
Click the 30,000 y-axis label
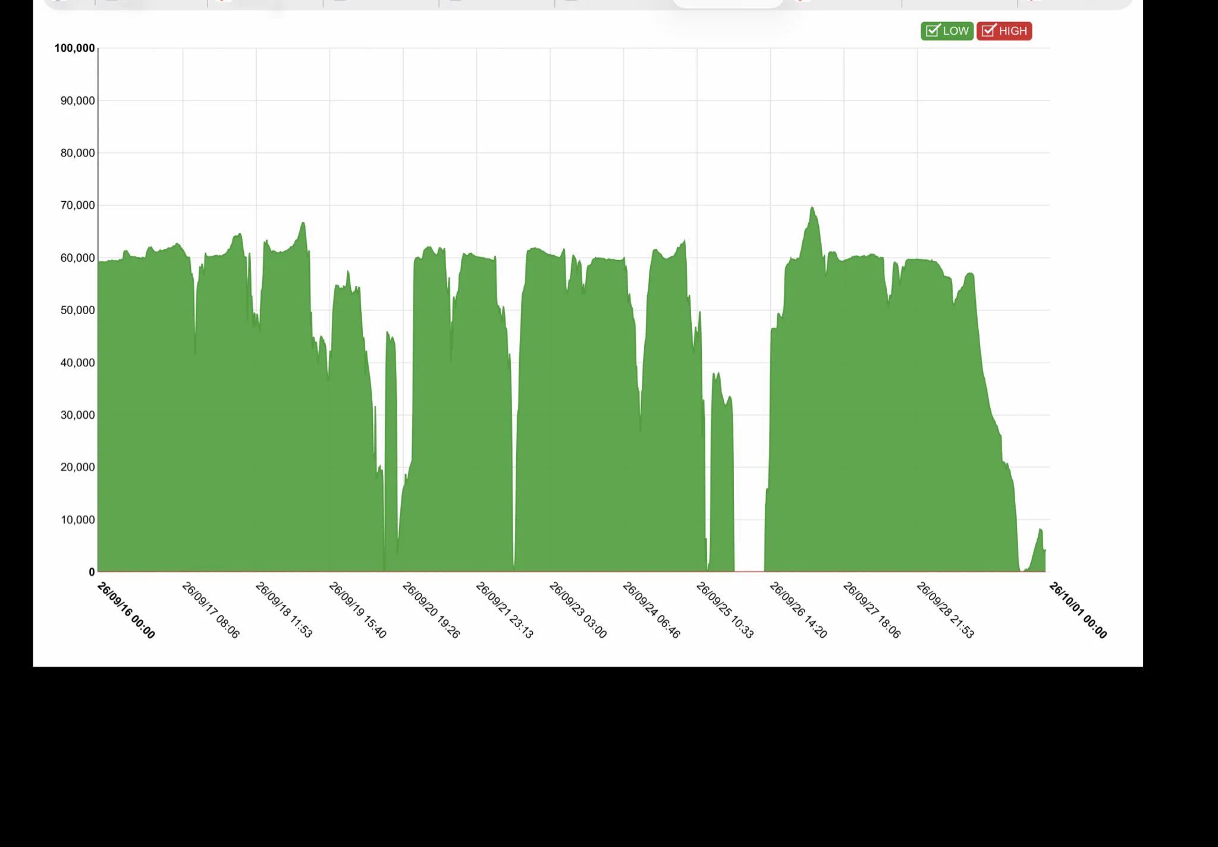click(77, 415)
